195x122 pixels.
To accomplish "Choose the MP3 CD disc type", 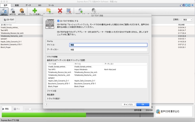I will [x=12, y=12].
